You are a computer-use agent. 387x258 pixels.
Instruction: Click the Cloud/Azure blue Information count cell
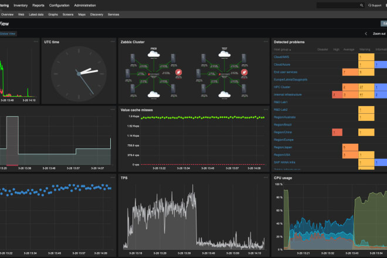[x=381, y=64]
